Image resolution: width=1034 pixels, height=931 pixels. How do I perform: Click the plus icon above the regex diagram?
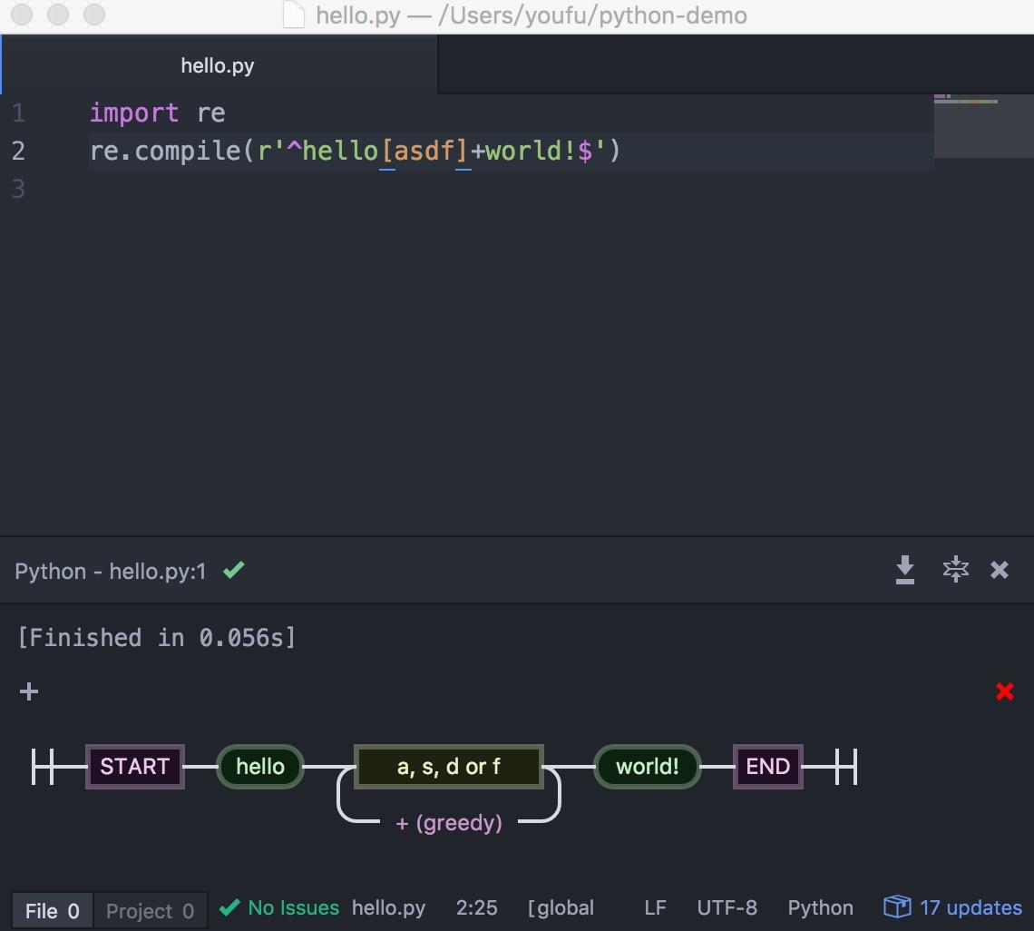click(x=28, y=691)
